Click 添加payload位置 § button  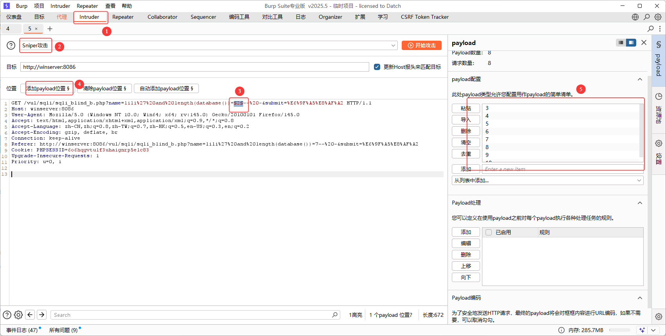click(x=48, y=88)
